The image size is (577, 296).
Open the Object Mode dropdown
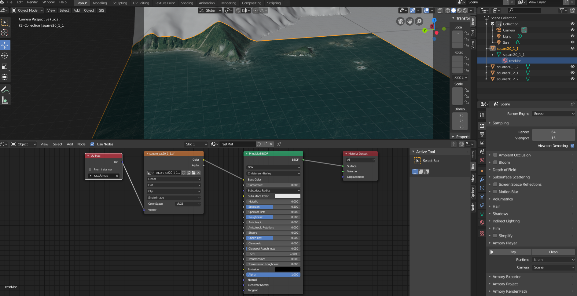[28, 10]
